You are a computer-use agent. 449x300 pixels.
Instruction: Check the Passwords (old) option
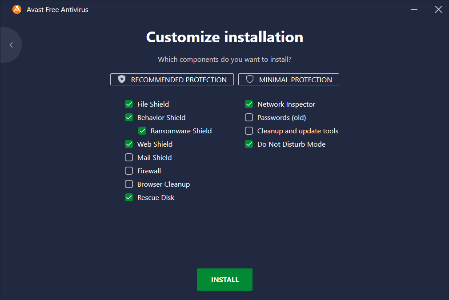tap(249, 118)
